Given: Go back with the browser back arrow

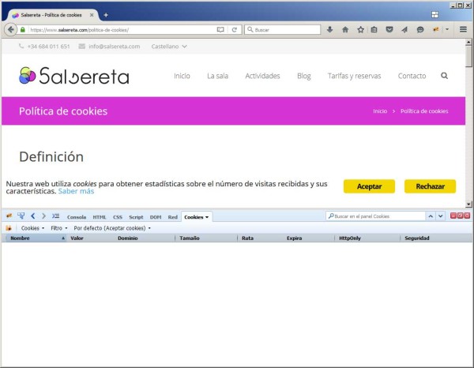Looking at the screenshot, I should [11, 29].
